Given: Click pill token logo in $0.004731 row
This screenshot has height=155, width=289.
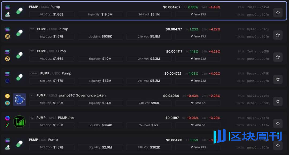Looking at the screenshot, I should click(x=19, y=144).
